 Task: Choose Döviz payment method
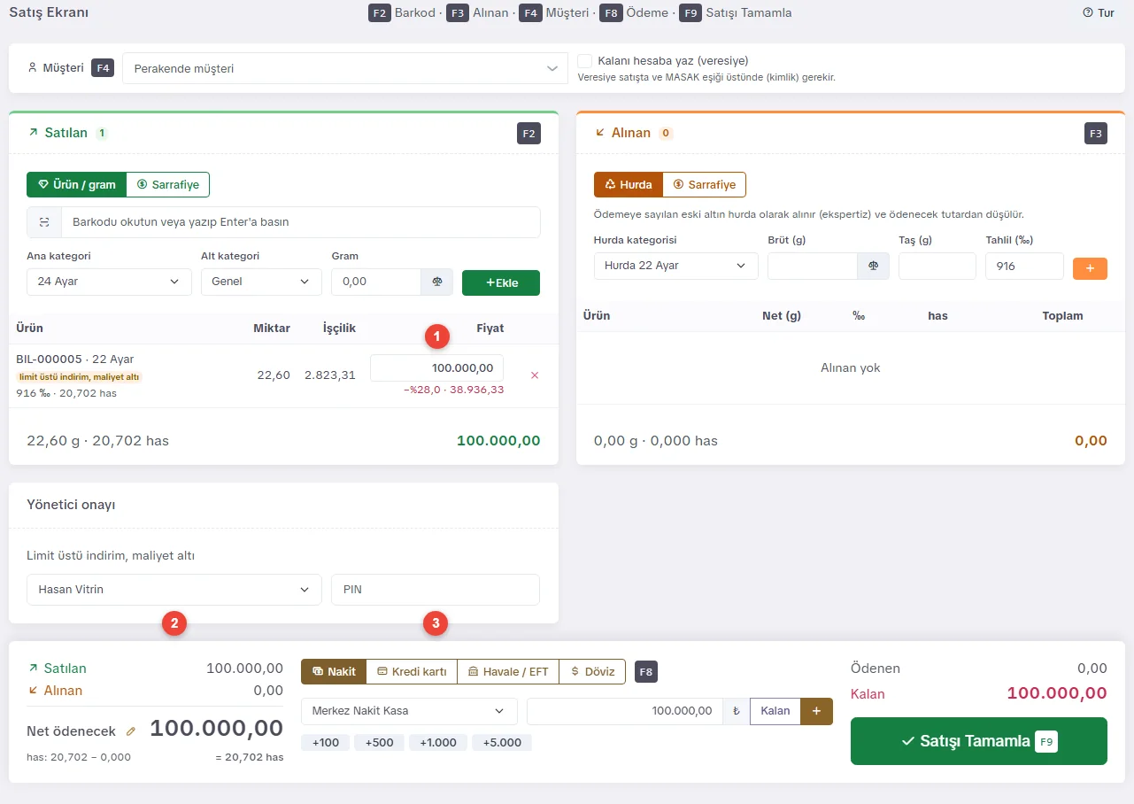[x=592, y=671]
